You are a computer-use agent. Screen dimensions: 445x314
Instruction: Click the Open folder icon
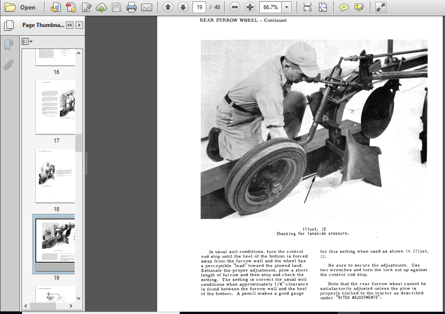[10, 7]
